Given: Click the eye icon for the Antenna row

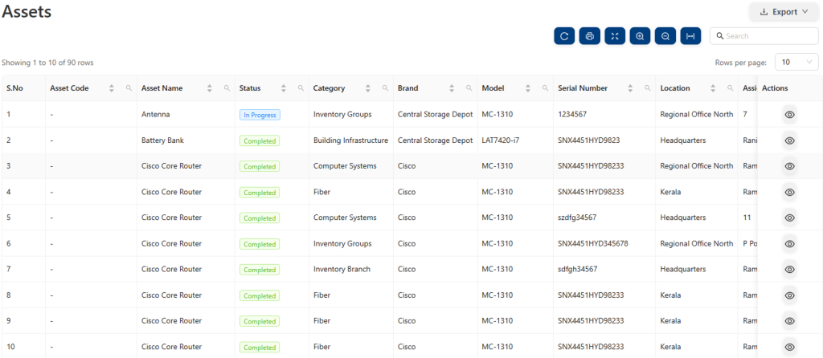Looking at the screenshot, I should [789, 115].
